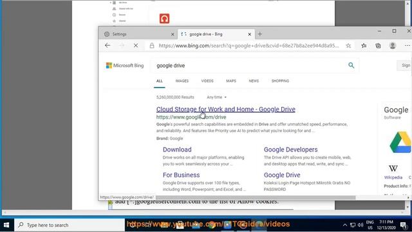Click the background window's vertical scrollbar down arrow
Image resolution: width=412 pixels, height=232 pixels.
[x=407, y=207]
